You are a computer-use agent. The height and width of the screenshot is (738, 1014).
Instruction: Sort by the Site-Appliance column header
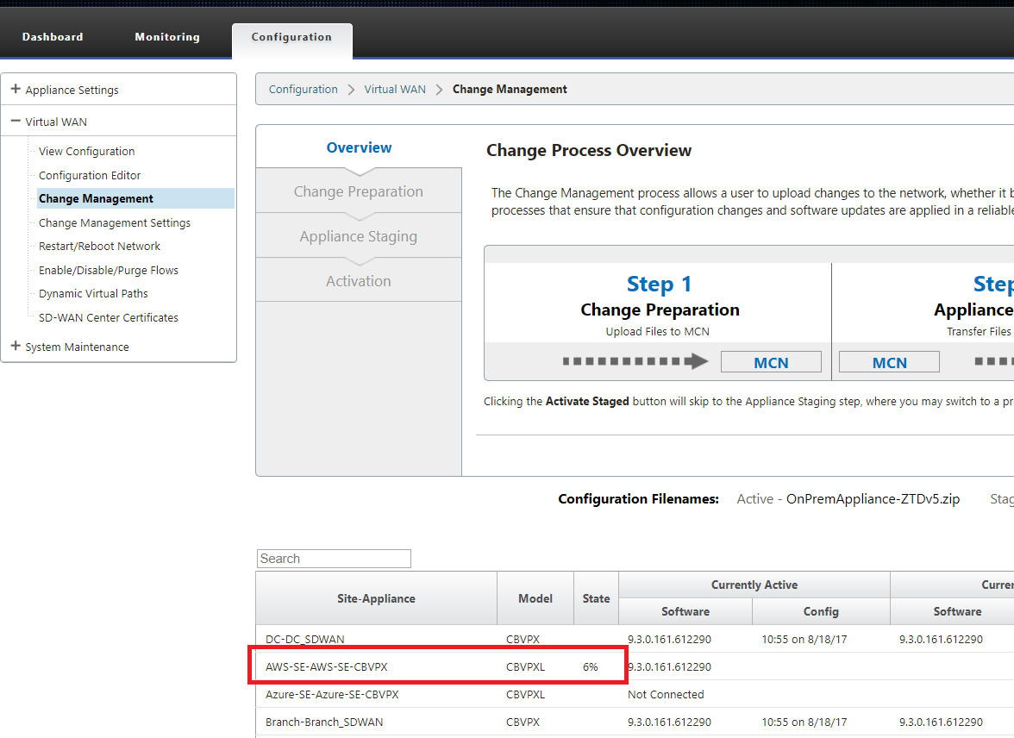(x=376, y=598)
